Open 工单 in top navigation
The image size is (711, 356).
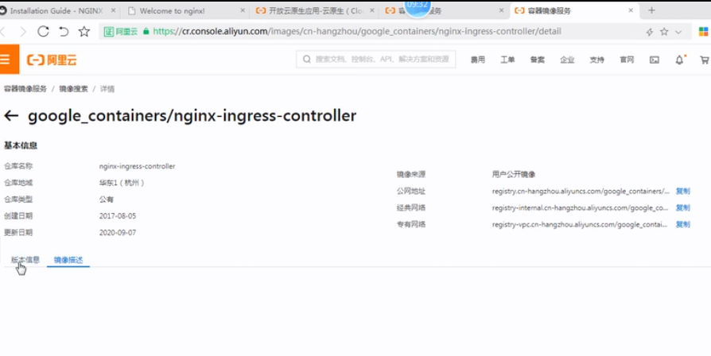click(x=507, y=60)
